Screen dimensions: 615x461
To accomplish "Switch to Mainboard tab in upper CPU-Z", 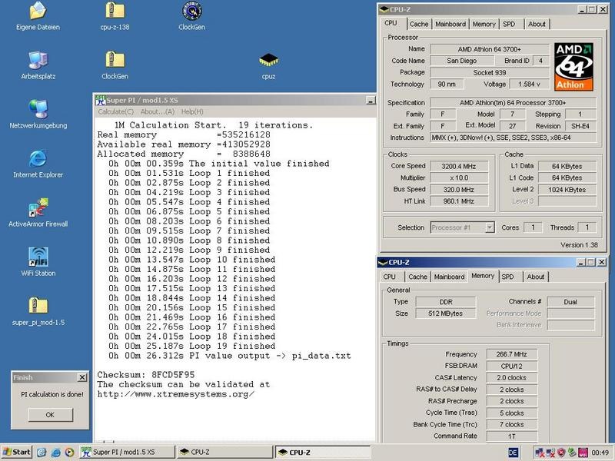I will pyautogui.click(x=450, y=24).
